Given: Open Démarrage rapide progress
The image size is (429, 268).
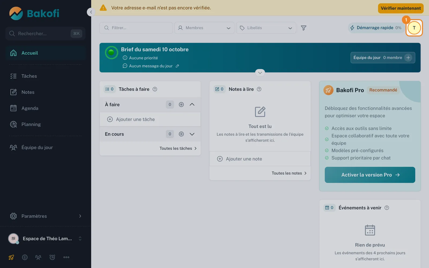Looking at the screenshot, I should point(376,28).
